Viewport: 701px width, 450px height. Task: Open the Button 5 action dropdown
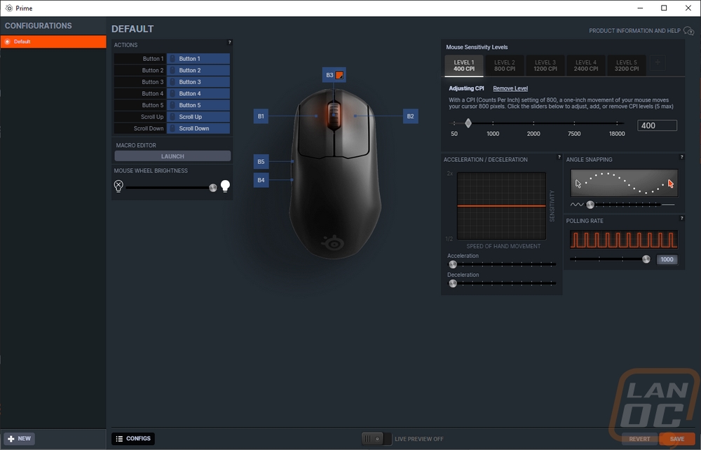tap(198, 105)
